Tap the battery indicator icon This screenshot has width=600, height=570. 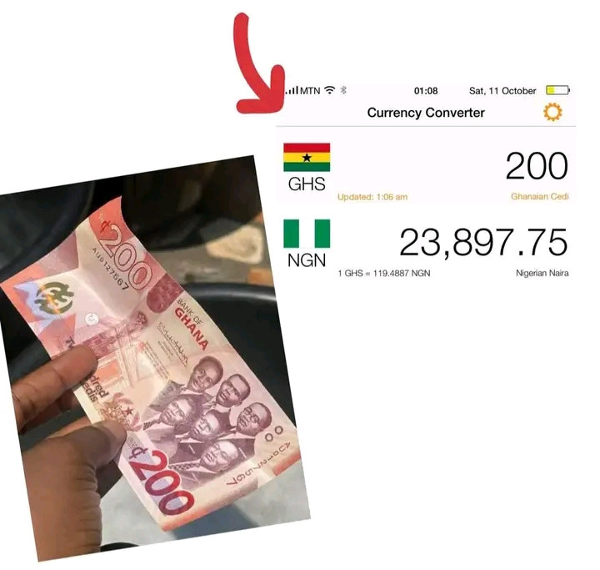557,90
